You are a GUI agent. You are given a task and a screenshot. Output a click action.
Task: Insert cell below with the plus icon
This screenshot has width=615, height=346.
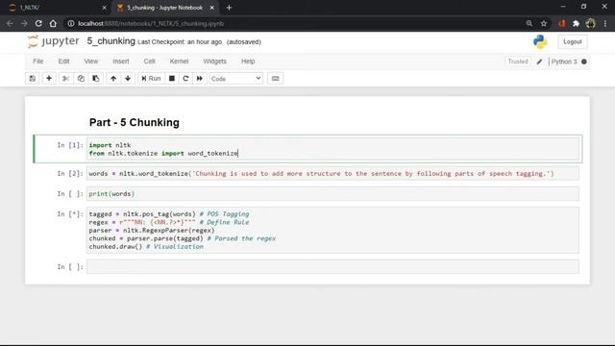coord(49,79)
